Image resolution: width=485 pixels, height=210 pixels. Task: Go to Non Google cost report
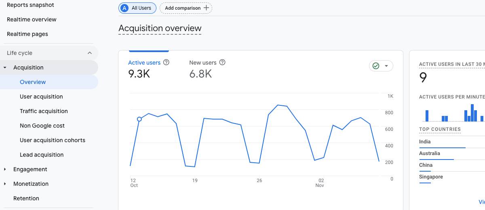point(42,126)
